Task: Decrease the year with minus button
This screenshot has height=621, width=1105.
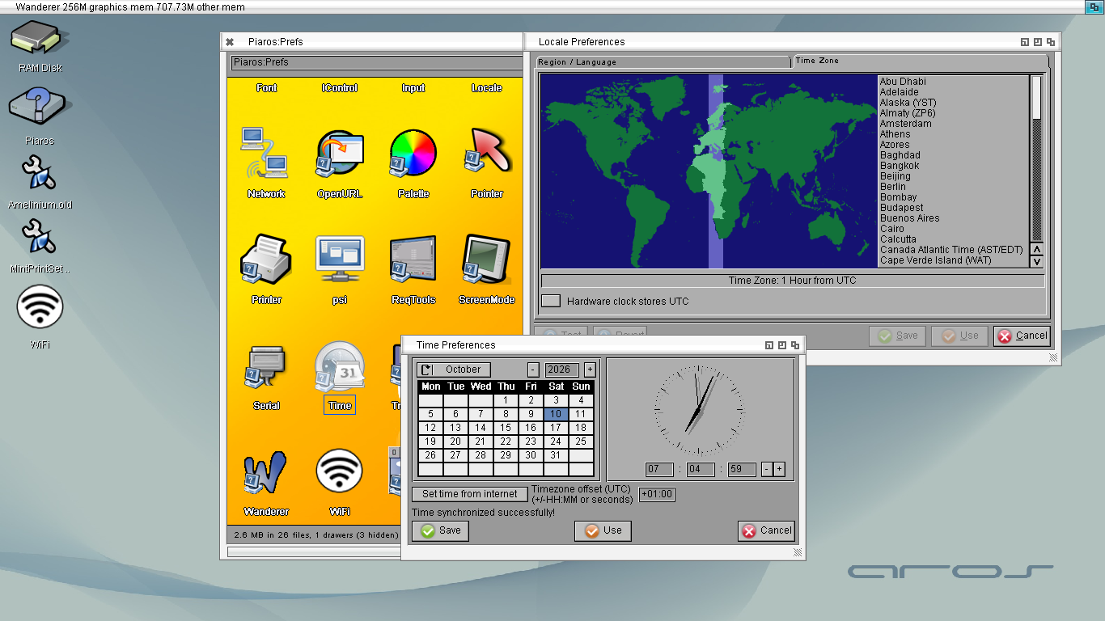Action: (x=533, y=370)
